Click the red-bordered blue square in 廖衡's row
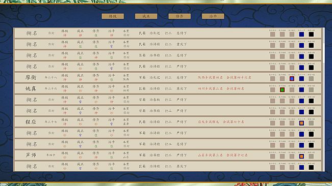 (x=292, y=79)
